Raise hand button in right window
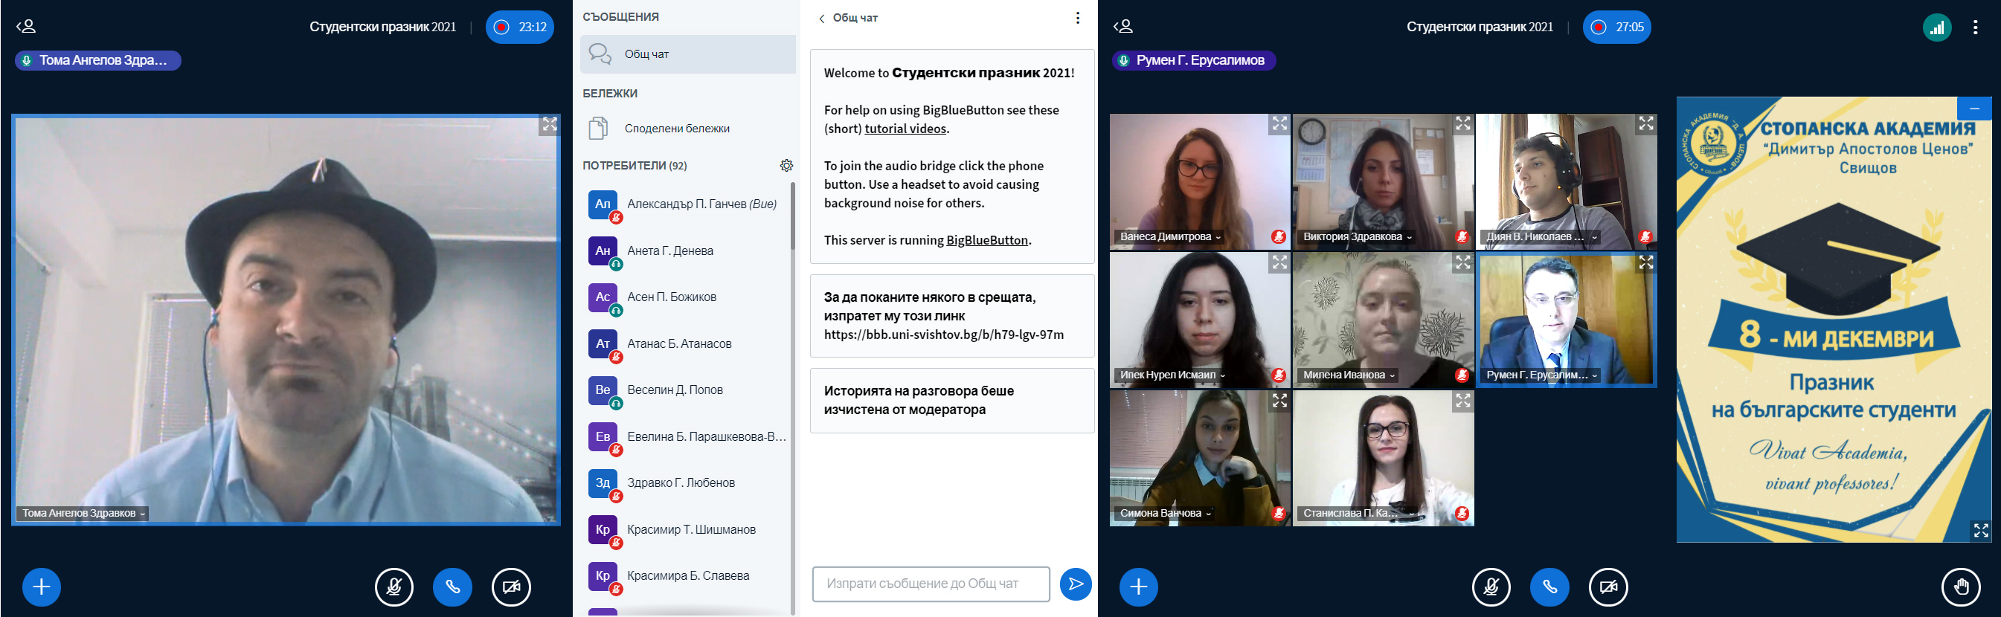 (1961, 587)
